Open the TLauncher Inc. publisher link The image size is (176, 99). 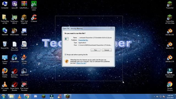tap(83, 40)
